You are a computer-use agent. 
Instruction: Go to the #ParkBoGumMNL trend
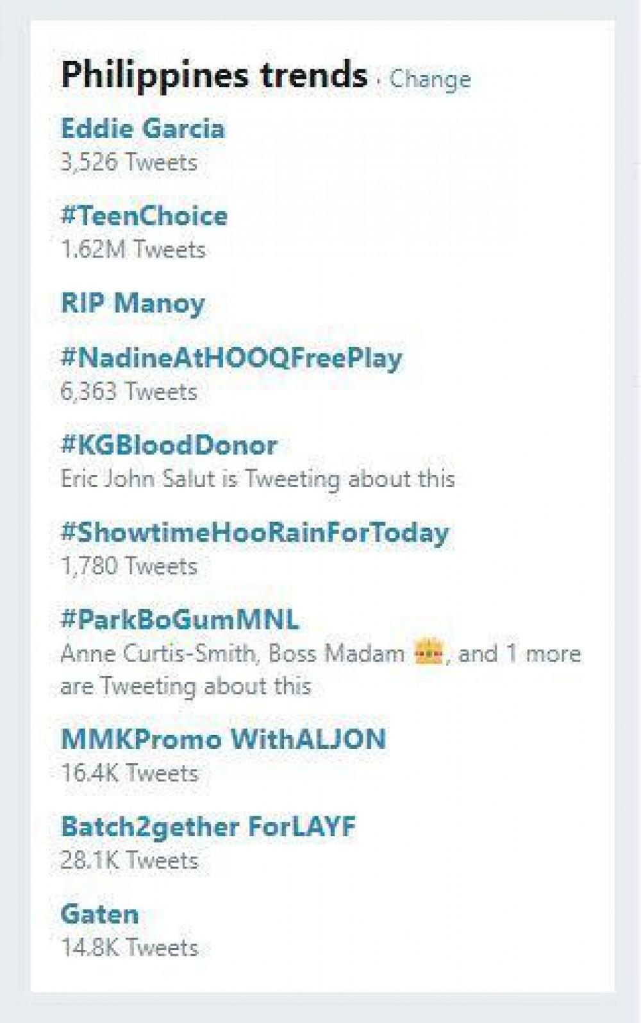point(179,619)
